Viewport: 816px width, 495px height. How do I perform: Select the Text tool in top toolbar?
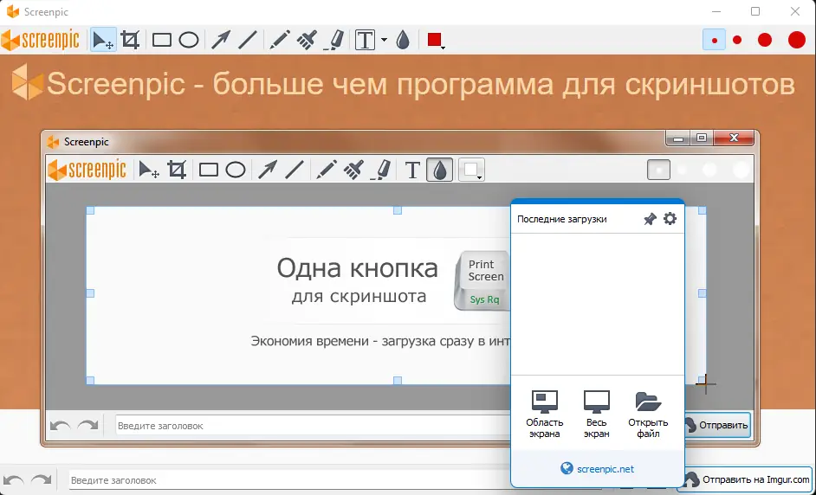pyautogui.click(x=366, y=40)
